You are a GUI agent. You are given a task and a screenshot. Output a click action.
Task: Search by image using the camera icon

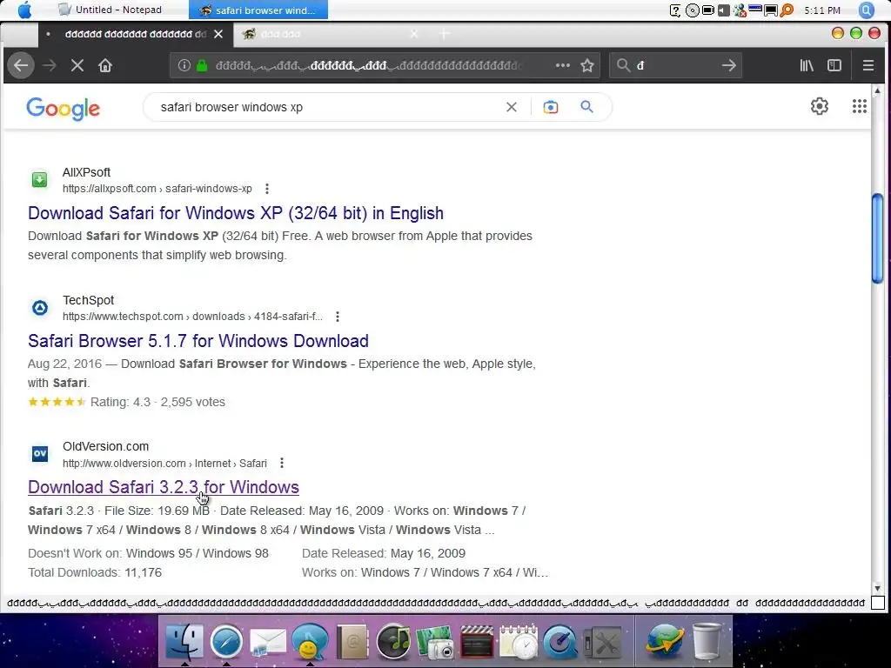tap(550, 107)
